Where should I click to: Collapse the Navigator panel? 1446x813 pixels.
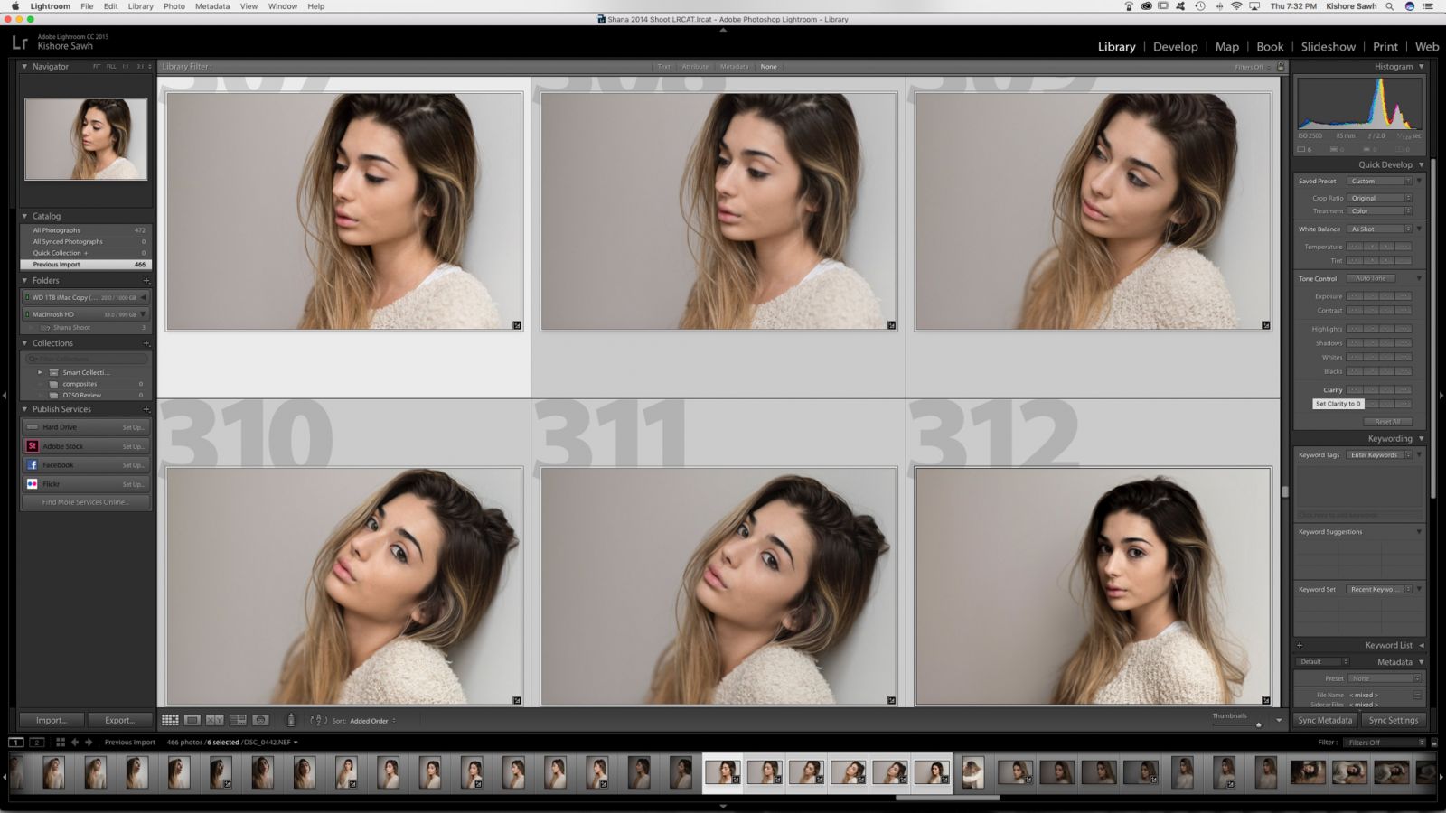point(24,67)
